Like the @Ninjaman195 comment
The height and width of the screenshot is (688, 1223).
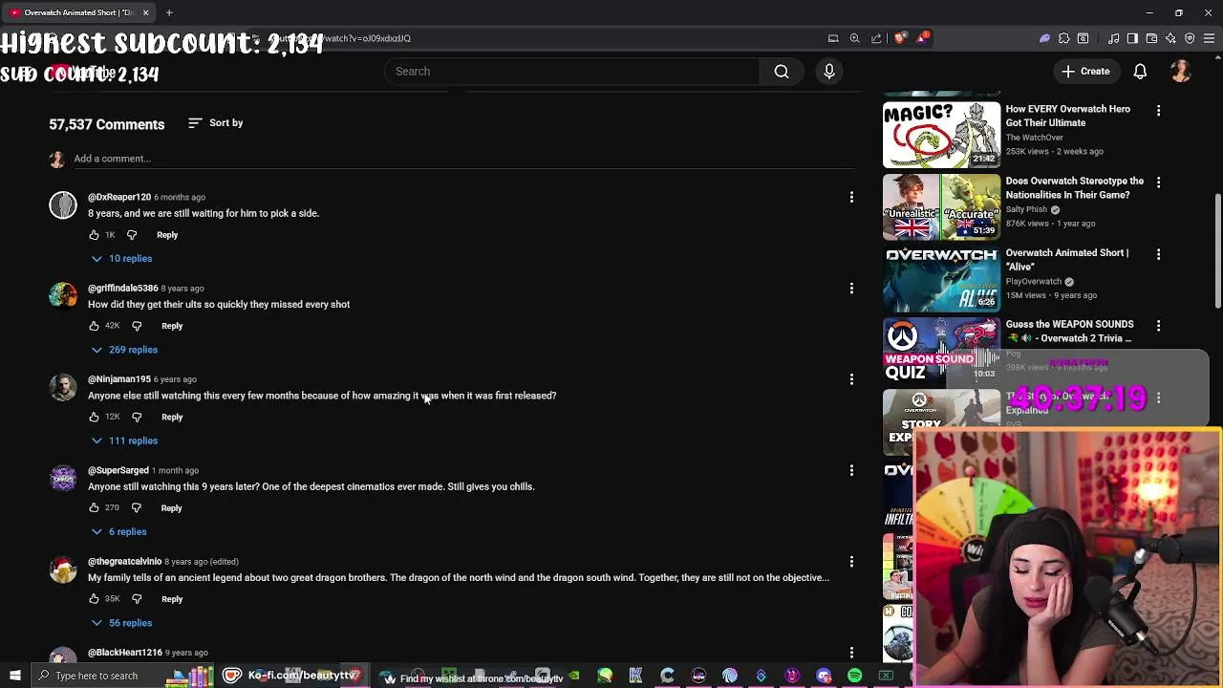pos(94,417)
